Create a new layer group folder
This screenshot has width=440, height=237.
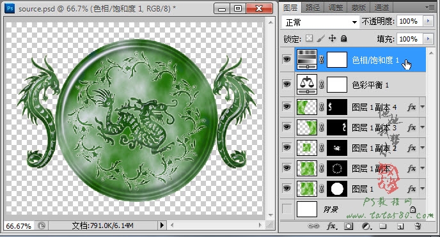tap(382, 226)
